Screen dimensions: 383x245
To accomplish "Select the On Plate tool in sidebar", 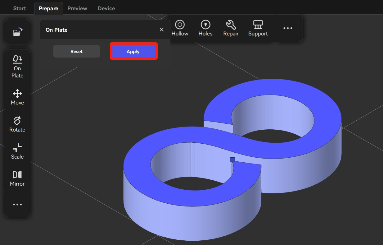I will (x=17, y=67).
